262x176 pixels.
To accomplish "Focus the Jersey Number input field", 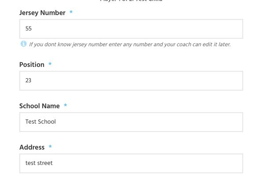I will pyautogui.click(x=131, y=29).
